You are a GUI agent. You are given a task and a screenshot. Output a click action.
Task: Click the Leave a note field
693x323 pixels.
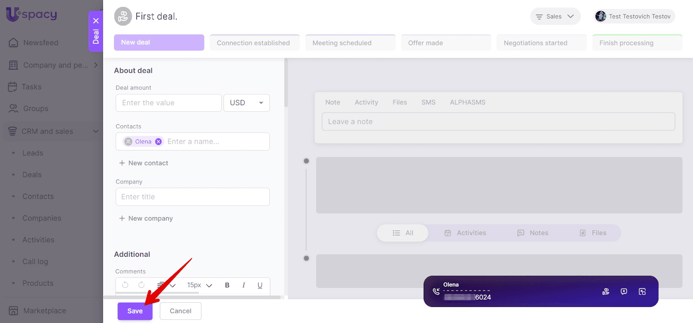(x=499, y=122)
